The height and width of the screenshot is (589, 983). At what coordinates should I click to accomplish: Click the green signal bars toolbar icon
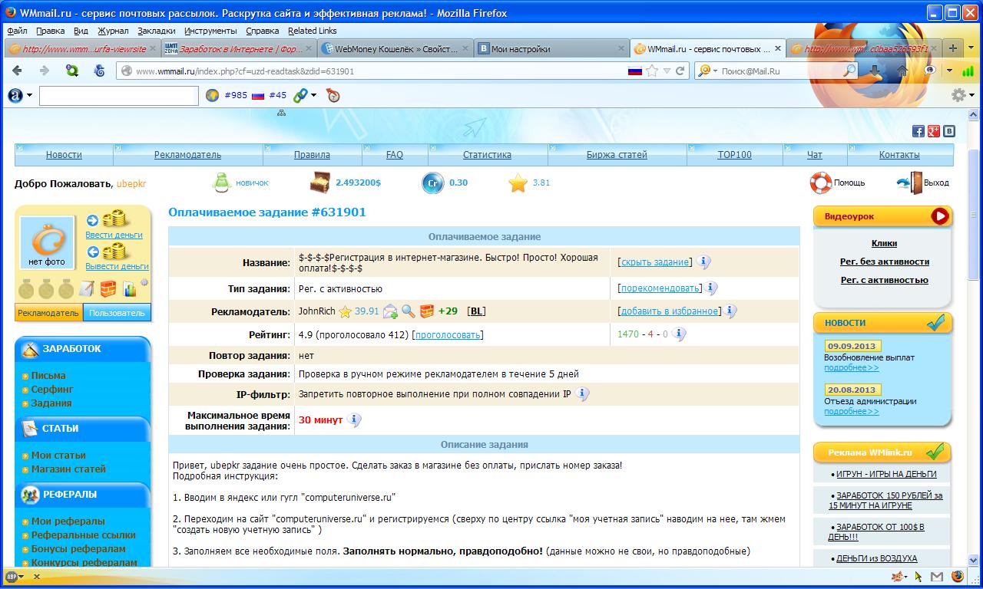coord(968,71)
